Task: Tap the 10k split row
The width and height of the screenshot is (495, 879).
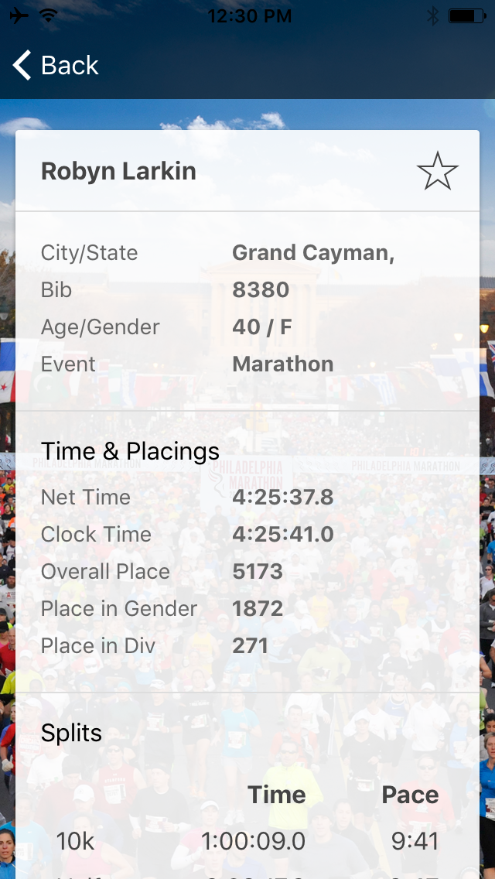Action: click(x=247, y=841)
